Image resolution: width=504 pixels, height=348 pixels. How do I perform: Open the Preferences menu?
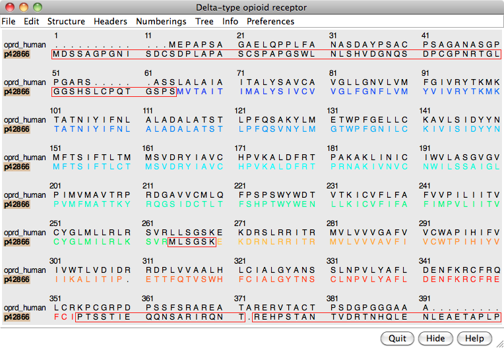coord(270,21)
